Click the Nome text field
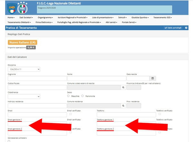The image size is (193, 142). 96,78
